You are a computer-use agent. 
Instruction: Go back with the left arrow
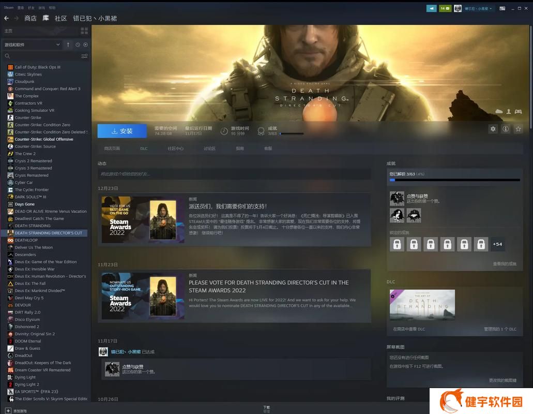pos(6,18)
